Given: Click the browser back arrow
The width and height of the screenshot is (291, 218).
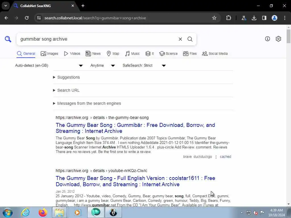Looking at the screenshot, I should [6, 18].
